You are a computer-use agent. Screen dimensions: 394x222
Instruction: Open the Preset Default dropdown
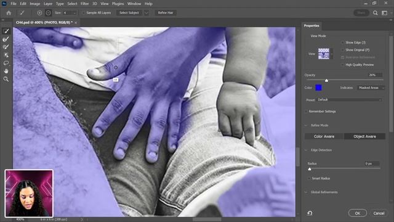tap(349, 100)
